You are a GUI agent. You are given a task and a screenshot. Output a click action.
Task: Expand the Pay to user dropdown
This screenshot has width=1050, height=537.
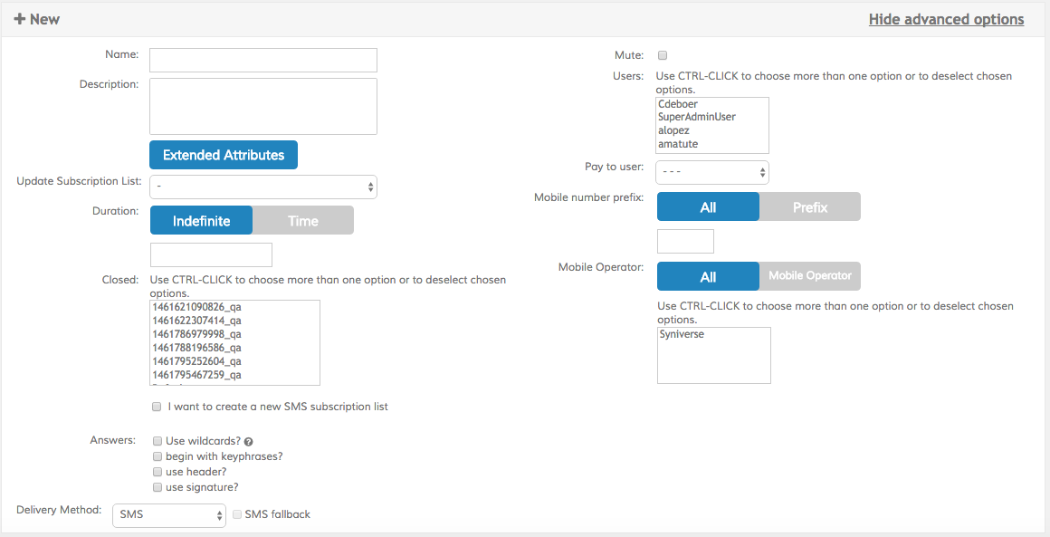point(712,172)
